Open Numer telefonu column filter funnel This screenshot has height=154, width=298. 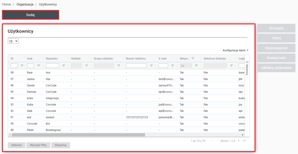click(x=151, y=66)
